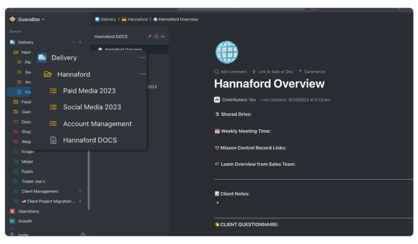Open search in the Hannaford DOCS panel
The image size is (418, 244).
pyautogui.click(x=156, y=37)
